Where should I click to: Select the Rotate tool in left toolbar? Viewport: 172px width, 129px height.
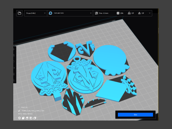tap(14, 62)
